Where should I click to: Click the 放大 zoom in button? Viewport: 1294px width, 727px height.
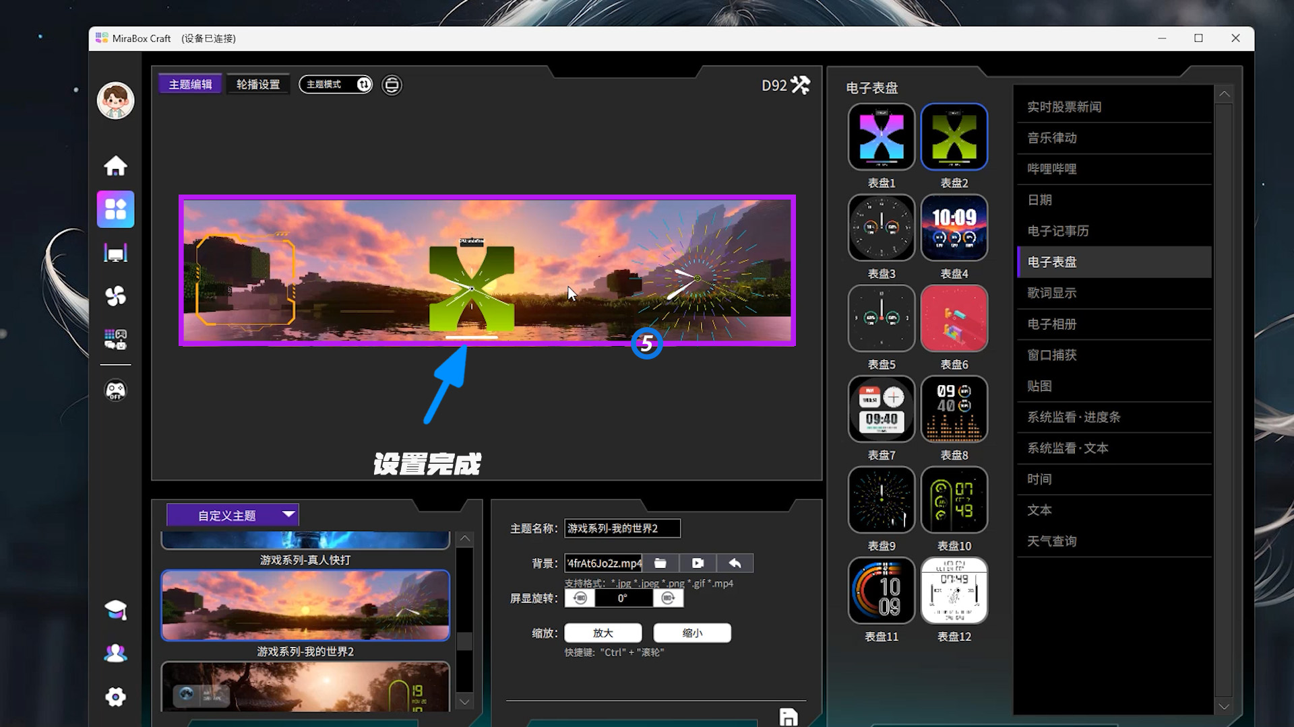(x=603, y=633)
